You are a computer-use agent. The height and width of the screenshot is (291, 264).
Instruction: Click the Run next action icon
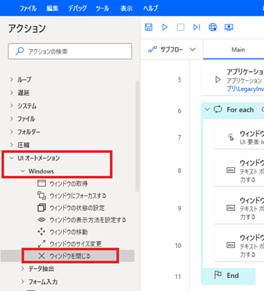pyautogui.click(x=197, y=27)
